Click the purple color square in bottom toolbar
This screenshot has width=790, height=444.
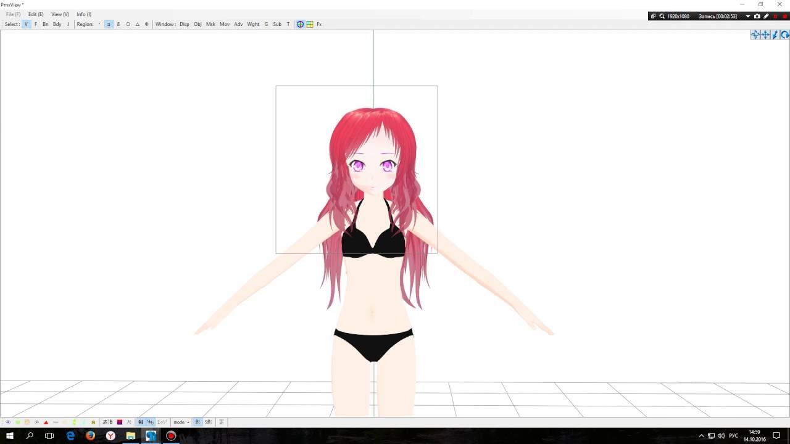pos(120,422)
